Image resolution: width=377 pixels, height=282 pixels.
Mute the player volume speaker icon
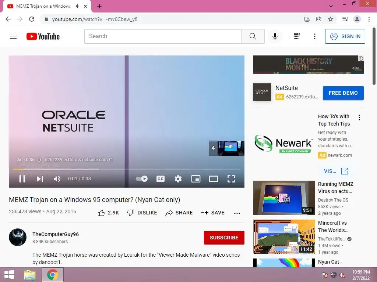click(x=57, y=179)
